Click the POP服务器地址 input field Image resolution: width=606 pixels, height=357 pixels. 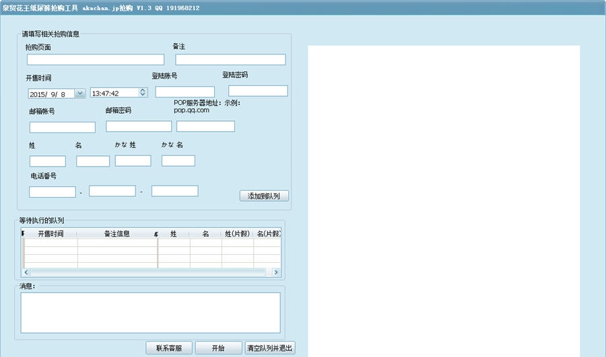point(205,126)
